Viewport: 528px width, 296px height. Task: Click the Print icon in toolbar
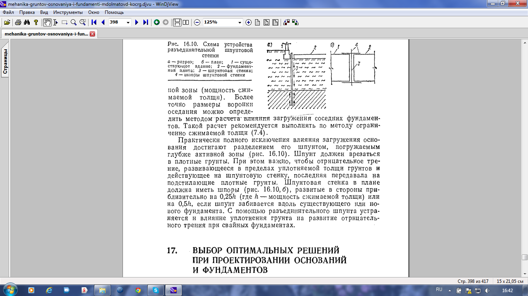click(18, 22)
